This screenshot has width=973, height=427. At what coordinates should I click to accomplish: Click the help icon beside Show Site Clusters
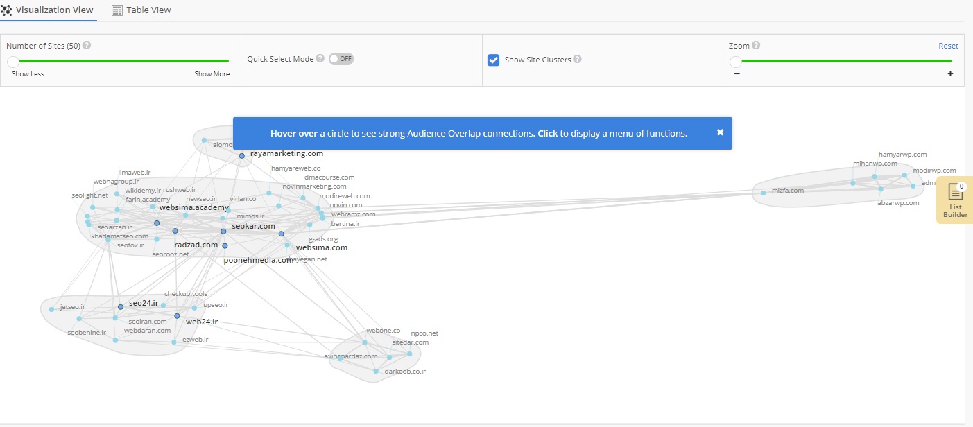[577, 60]
